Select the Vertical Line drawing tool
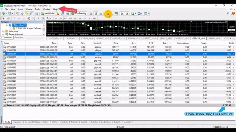 point(14,18)
